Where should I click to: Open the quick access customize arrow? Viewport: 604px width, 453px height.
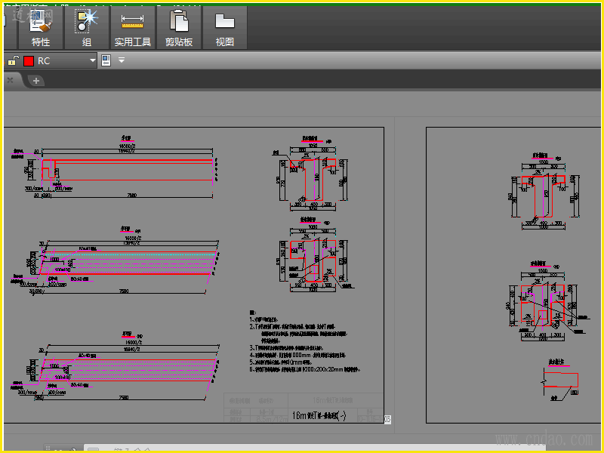click(x=121, y=60)
